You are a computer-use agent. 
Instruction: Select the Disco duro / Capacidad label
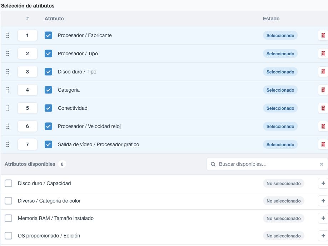(44, 183)
